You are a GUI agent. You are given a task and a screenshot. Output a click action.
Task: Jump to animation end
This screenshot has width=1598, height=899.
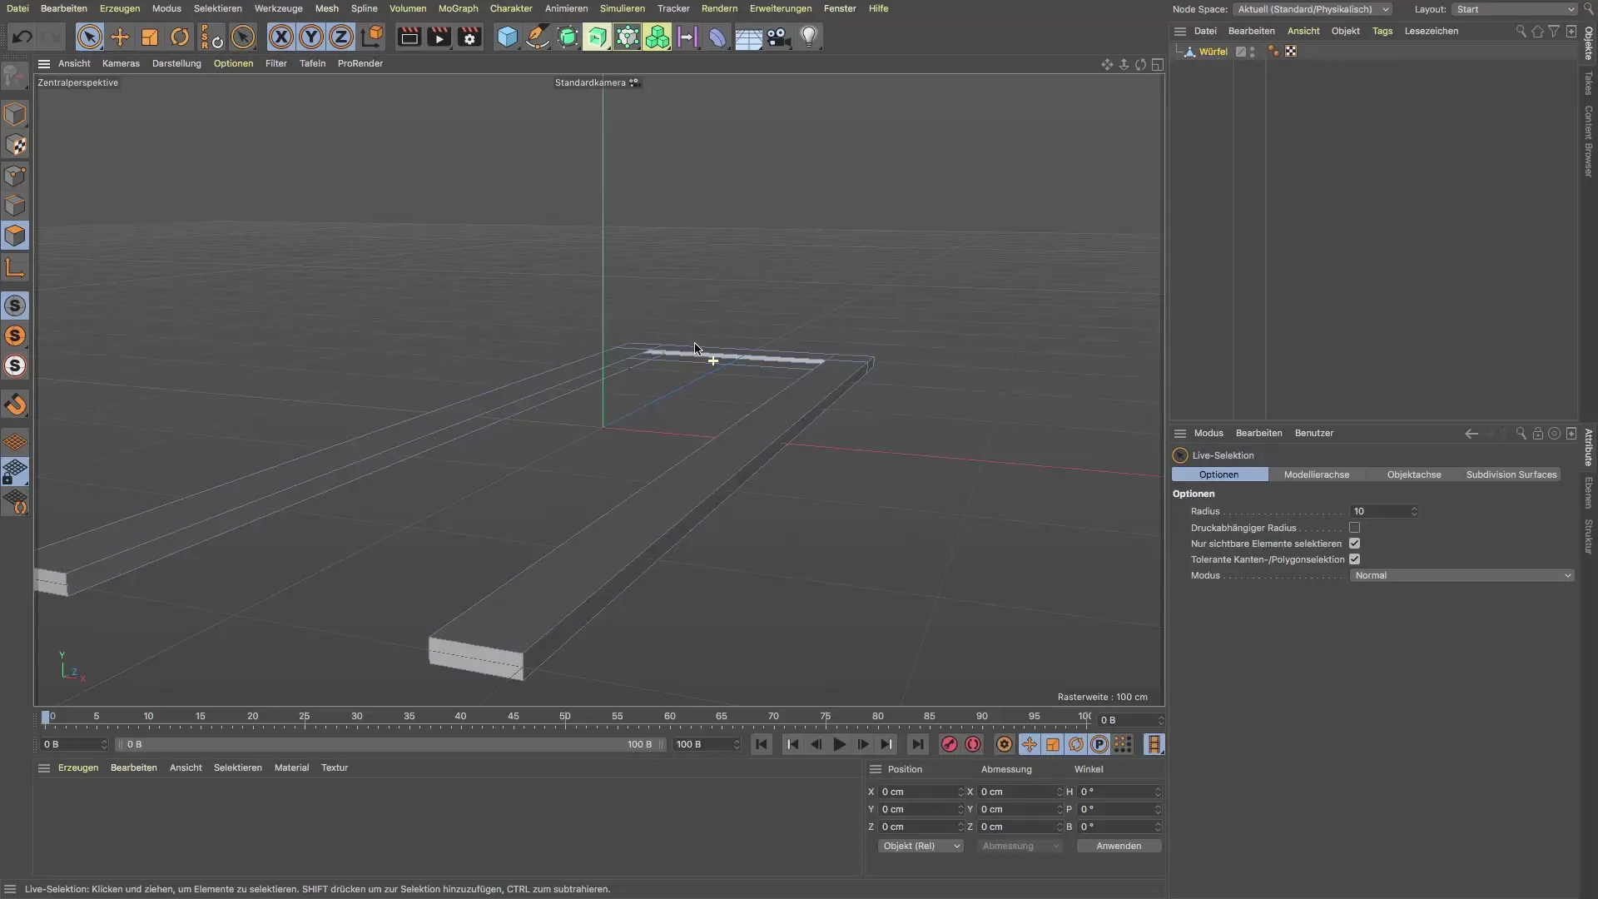(917, 744)
